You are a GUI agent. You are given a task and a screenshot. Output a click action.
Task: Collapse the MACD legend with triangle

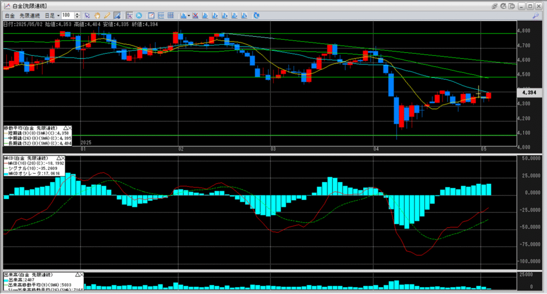point(59,158)
